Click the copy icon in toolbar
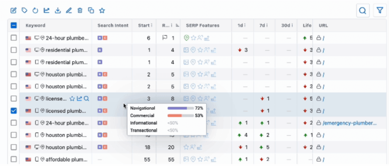Image resolution: width=389 pixels, height=166 pixels. click(91, 10)
